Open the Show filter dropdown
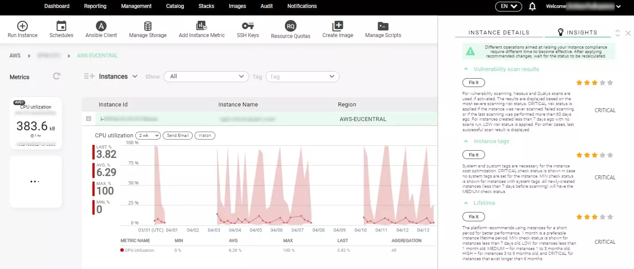Screen dimensions: 634x269 (x=206, y=76)
